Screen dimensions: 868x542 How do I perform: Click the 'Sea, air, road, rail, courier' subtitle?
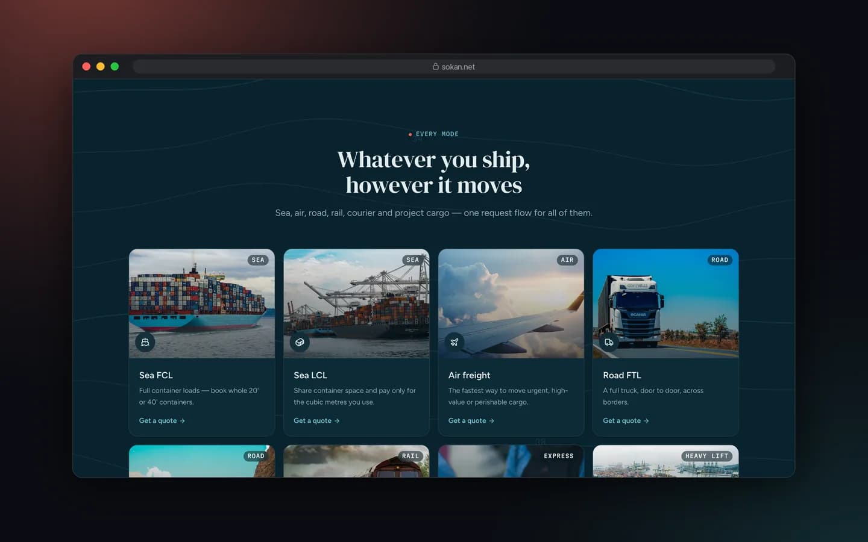[x=434, y=213]
